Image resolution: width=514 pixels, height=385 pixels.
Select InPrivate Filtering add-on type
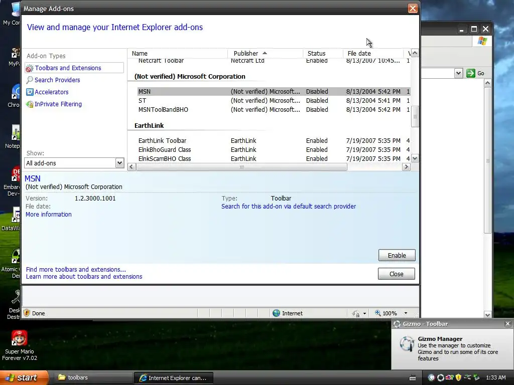(58, 104)
